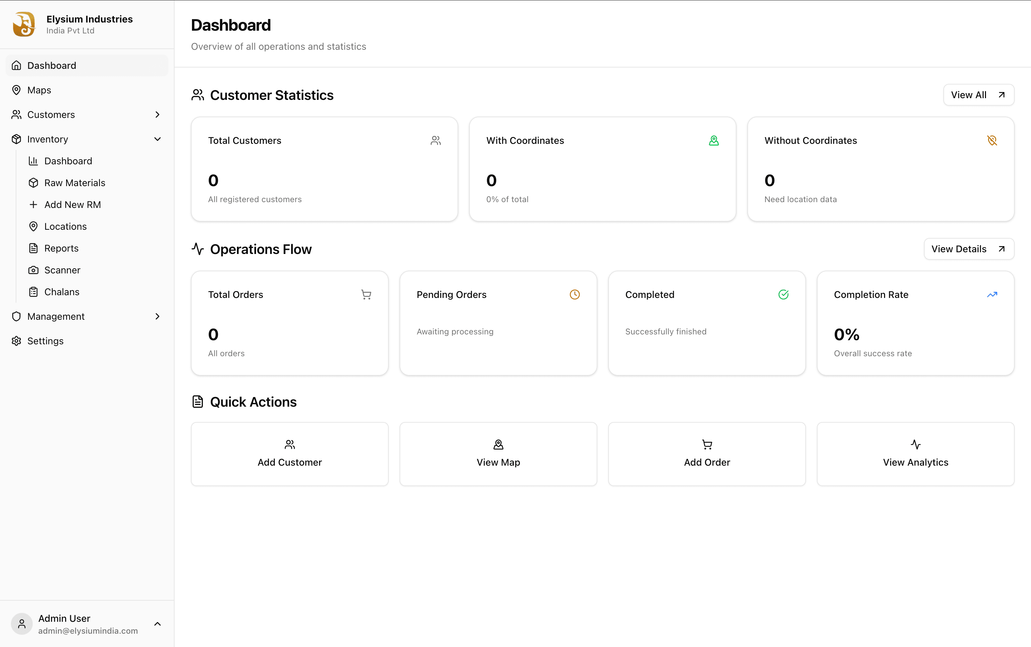Click the Add New RM plus icon
Screen dimensions: 1031x647
coord(33,205)
